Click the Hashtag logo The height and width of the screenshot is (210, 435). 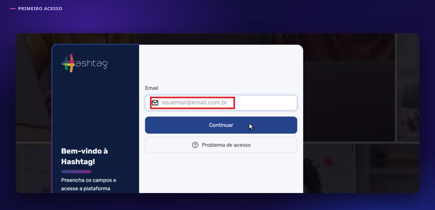pyautogui.click(x=84, y=63)
